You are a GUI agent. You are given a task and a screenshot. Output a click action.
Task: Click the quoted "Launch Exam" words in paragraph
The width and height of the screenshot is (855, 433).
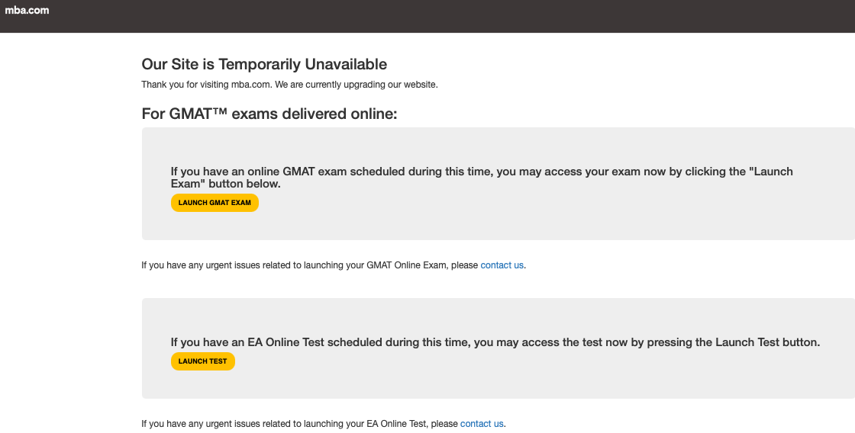coord(773,172)
